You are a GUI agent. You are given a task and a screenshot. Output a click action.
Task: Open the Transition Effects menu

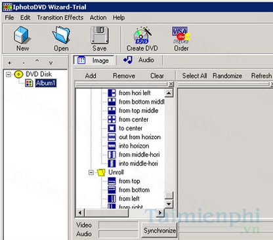(x=60, y=18)
